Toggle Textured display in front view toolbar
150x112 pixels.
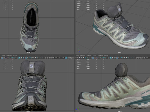tap(26, 58)
